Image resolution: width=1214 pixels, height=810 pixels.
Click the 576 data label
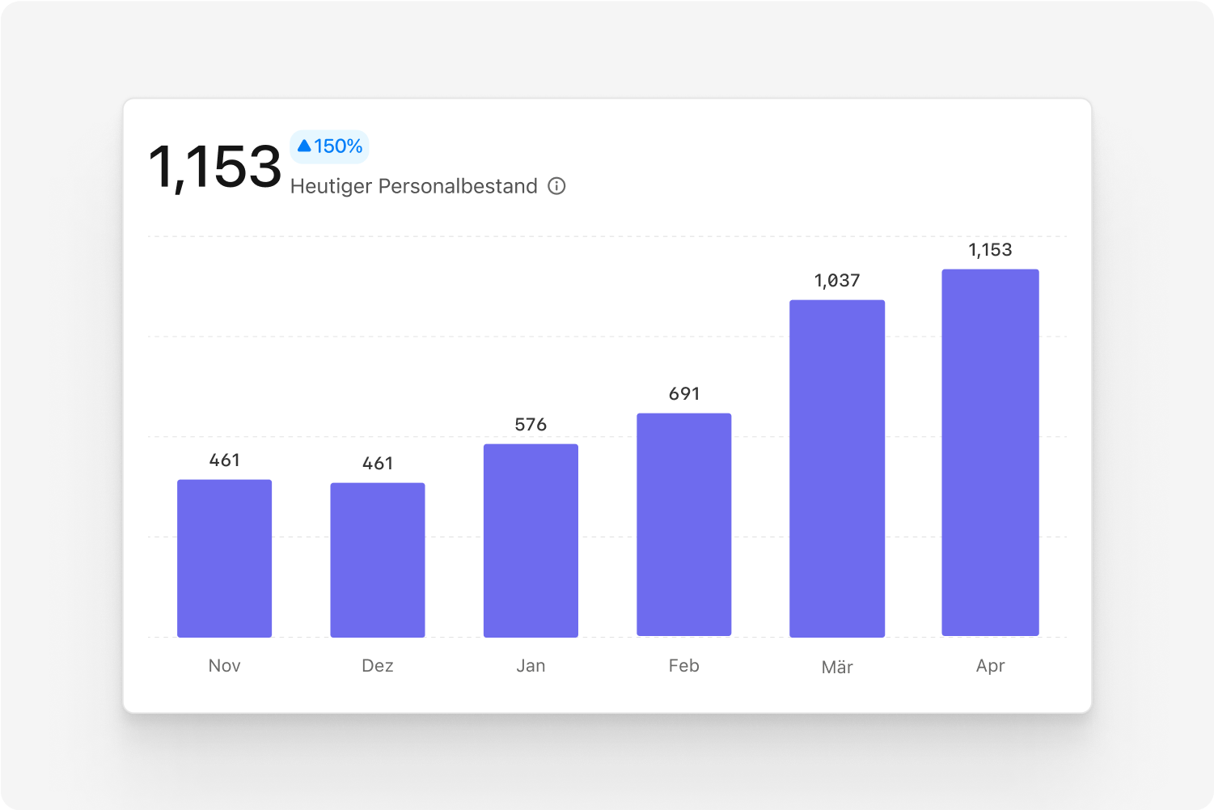531,425
